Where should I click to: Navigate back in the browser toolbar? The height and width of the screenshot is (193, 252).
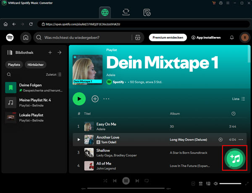(x=14, y=24)
